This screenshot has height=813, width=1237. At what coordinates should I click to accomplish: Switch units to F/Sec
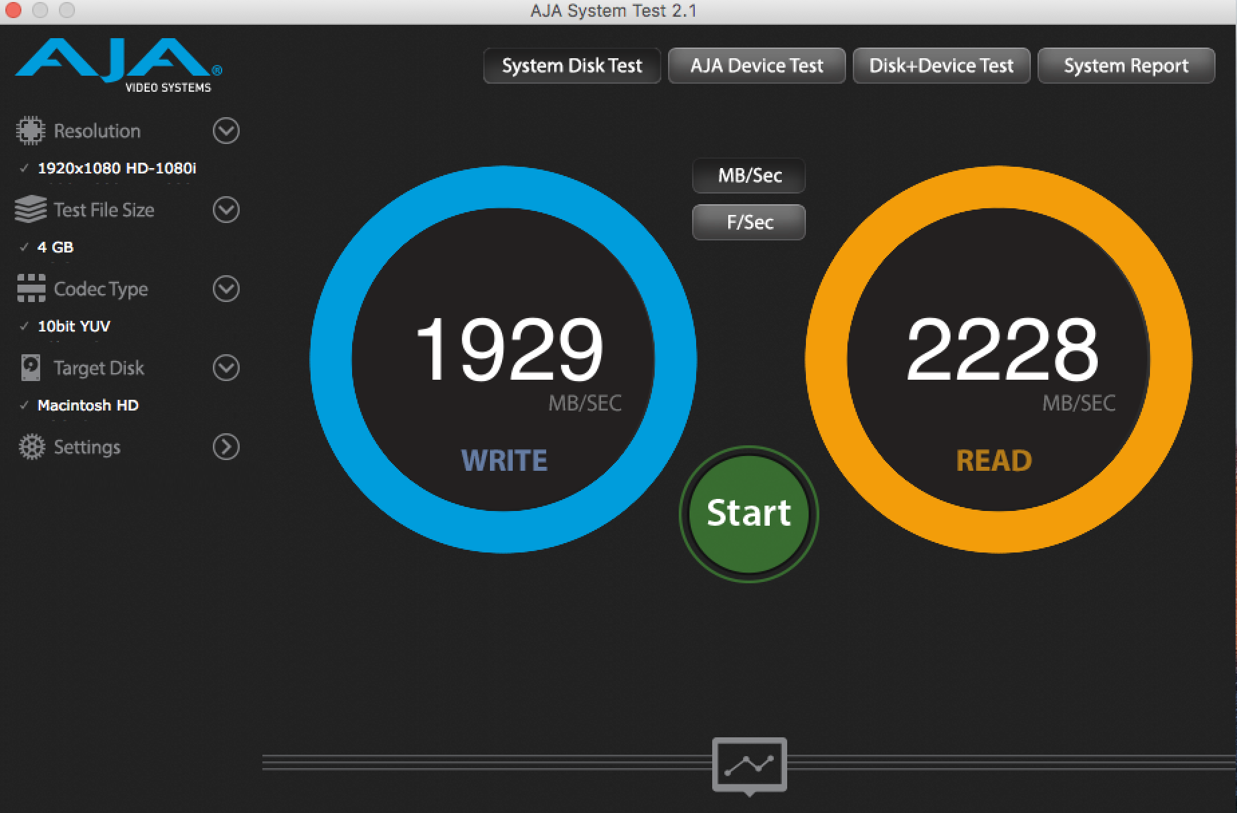point(749,222)
